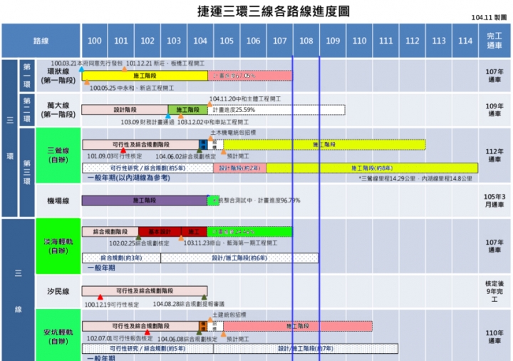Select the 汐民線 row label
This screenshot has width=513, height=361.
tap(58, 291)
